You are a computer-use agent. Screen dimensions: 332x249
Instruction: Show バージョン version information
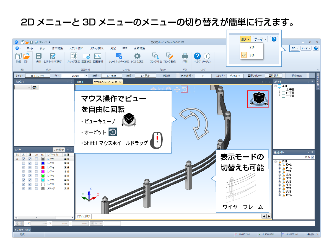tap(206, 56)
